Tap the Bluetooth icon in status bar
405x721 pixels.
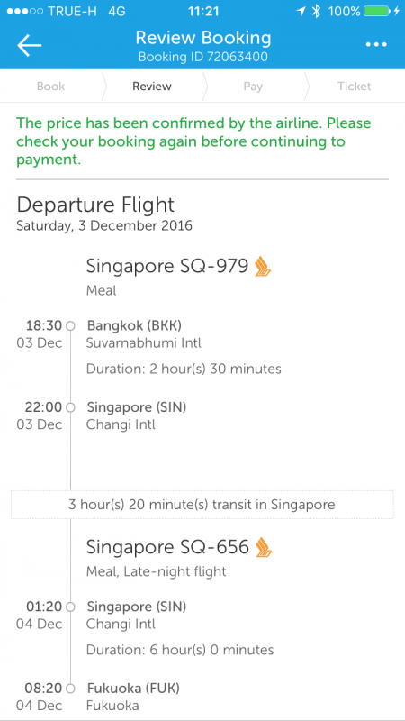[316, 12]
